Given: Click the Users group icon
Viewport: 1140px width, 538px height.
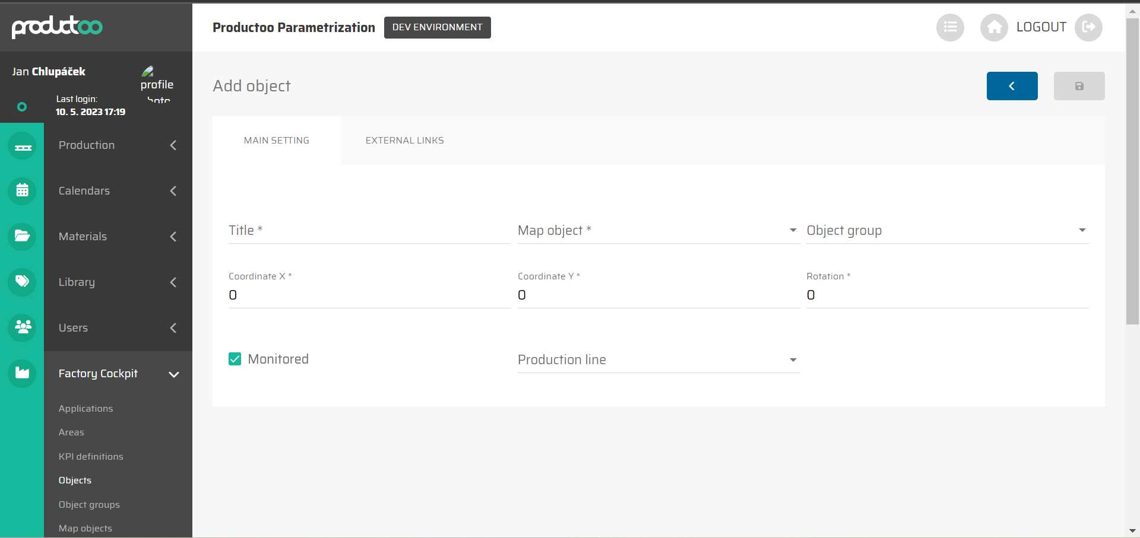Looking at the screenshot, I should tap(23, 327).
